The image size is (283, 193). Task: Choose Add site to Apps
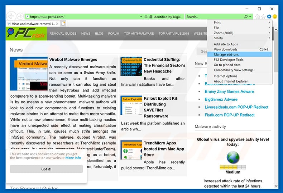click(239, 44)
